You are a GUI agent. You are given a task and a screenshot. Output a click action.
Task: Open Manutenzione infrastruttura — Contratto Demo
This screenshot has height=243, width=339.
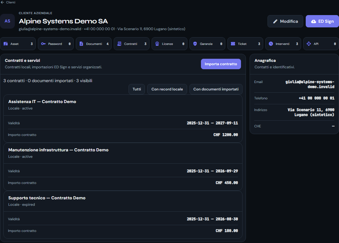[58, 150]
